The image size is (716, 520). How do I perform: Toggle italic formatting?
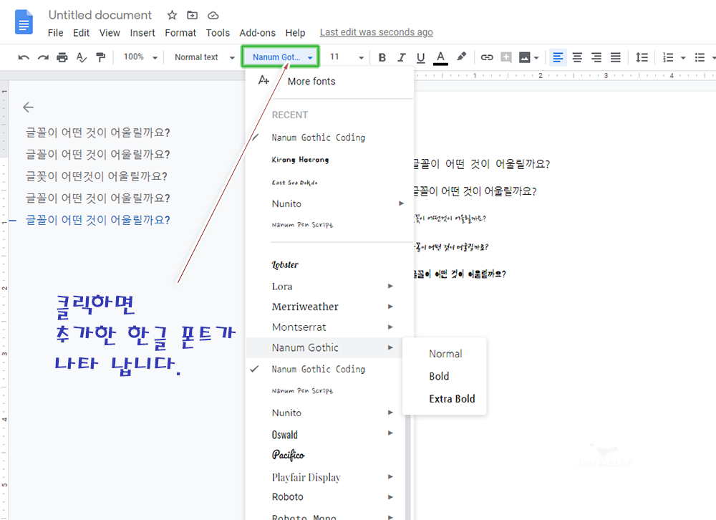pos(402,57)
